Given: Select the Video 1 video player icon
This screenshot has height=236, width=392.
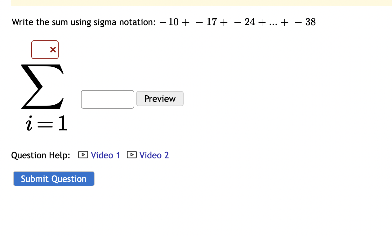Looking at the screenshot, I should coord(83,154).
